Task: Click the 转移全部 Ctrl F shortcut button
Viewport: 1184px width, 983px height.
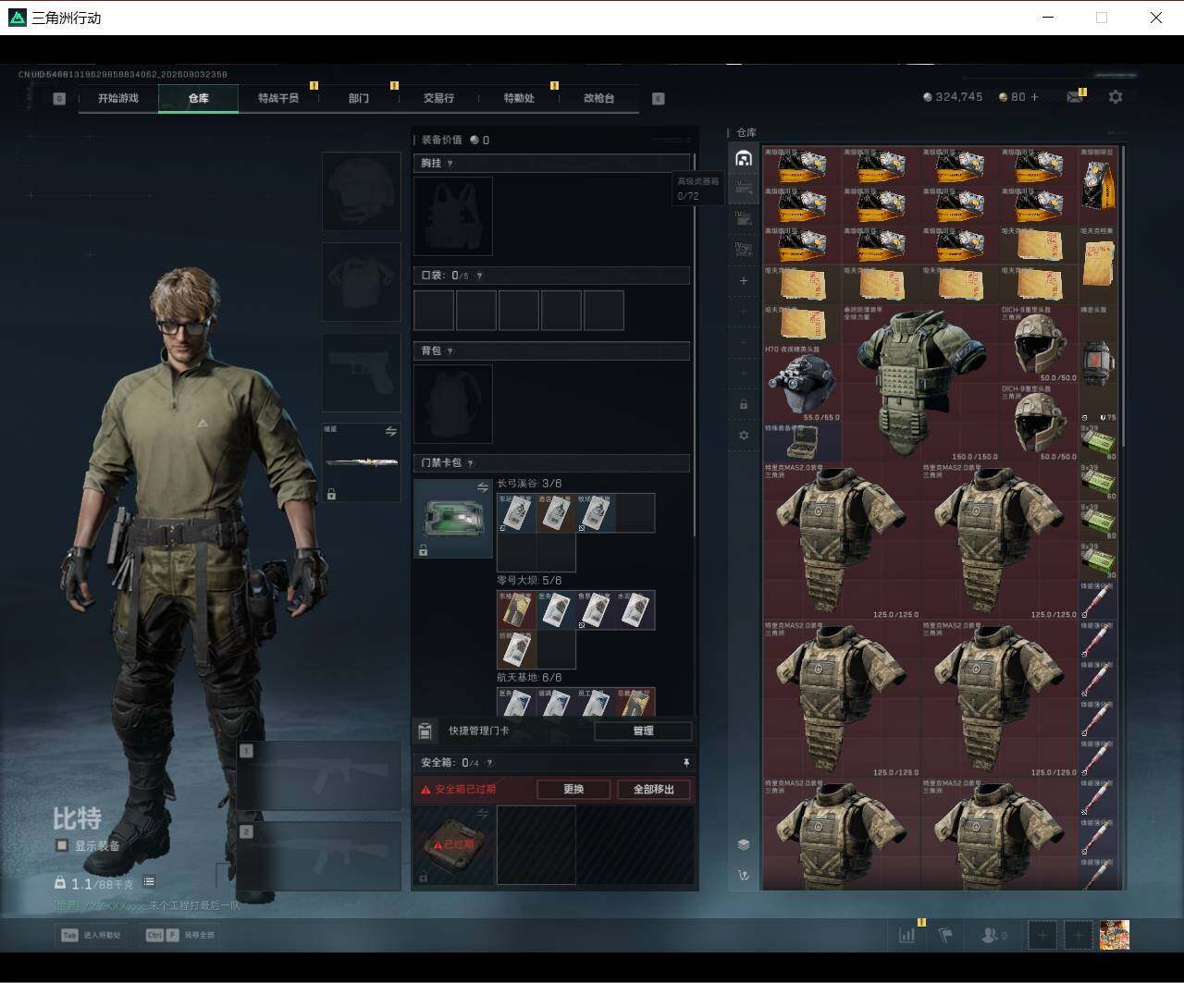Action: [x=179, y=935]
